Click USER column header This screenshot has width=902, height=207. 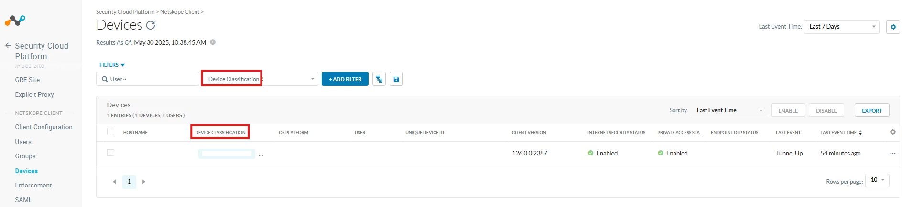pyautogui.click(x=360, y=133)
